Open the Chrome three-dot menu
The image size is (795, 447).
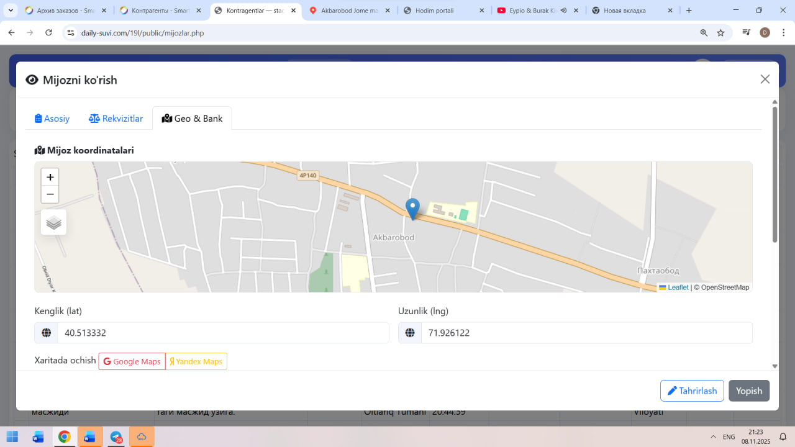coord(783,33)
